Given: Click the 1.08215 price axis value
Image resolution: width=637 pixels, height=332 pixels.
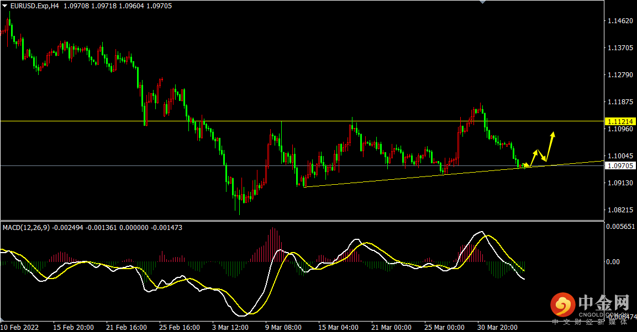Looking at the screenshot, I should pos(620,210).
